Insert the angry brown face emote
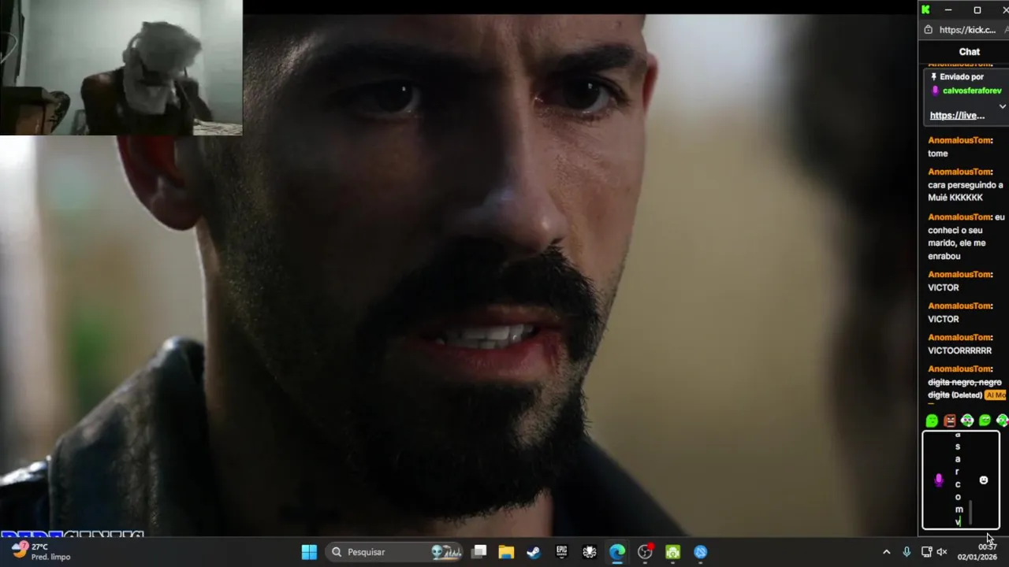This screenshot has height=567, width=1009. click(949, 421)
